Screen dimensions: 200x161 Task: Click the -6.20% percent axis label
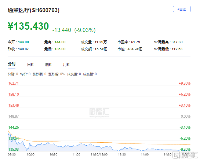tap(185, 138)
